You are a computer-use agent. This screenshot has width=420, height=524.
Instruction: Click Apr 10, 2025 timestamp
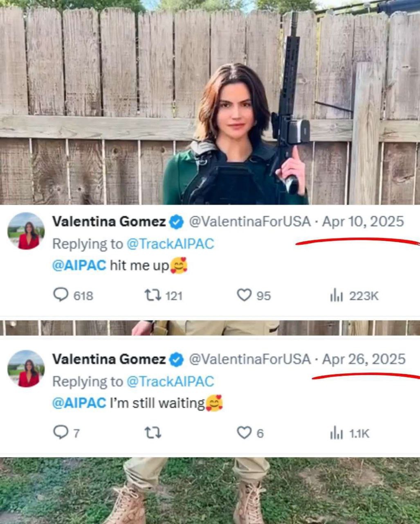[363, 222]
